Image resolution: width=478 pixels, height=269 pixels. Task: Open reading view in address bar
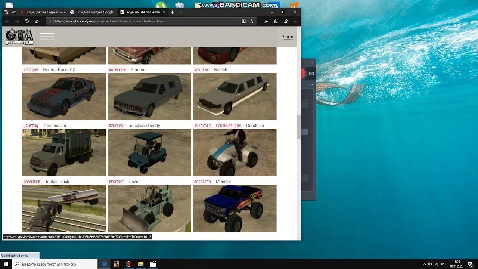click(243, 21)
